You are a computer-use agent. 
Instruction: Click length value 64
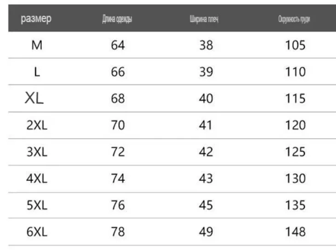tap(118, 45)
